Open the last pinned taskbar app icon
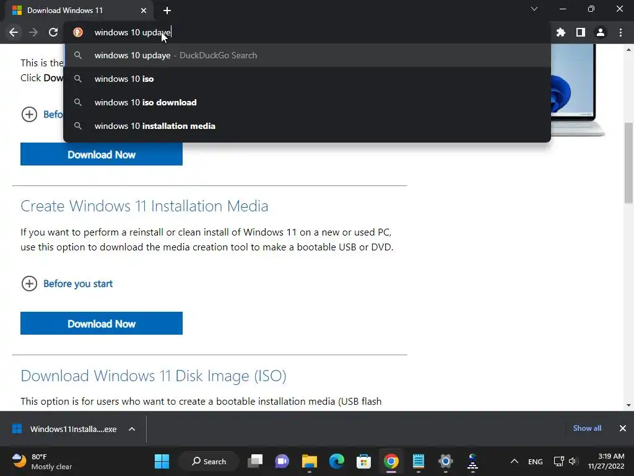This screenshot has width=634, height=476. pos(472,461)
